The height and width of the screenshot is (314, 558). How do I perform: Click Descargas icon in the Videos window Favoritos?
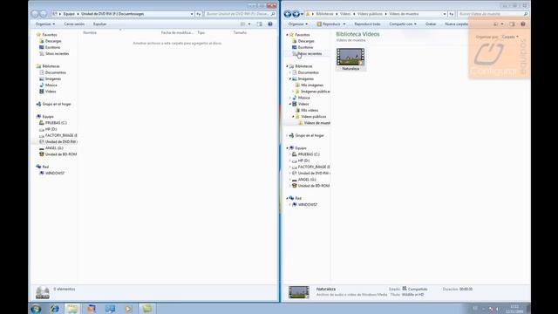[295, 41]
